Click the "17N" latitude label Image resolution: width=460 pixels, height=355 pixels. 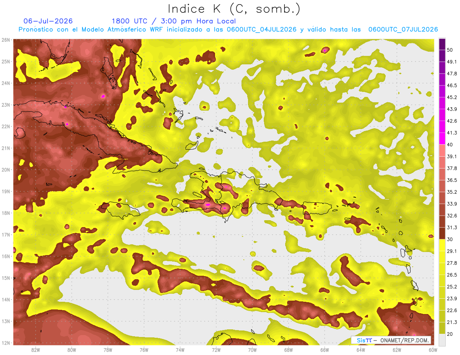6,235
